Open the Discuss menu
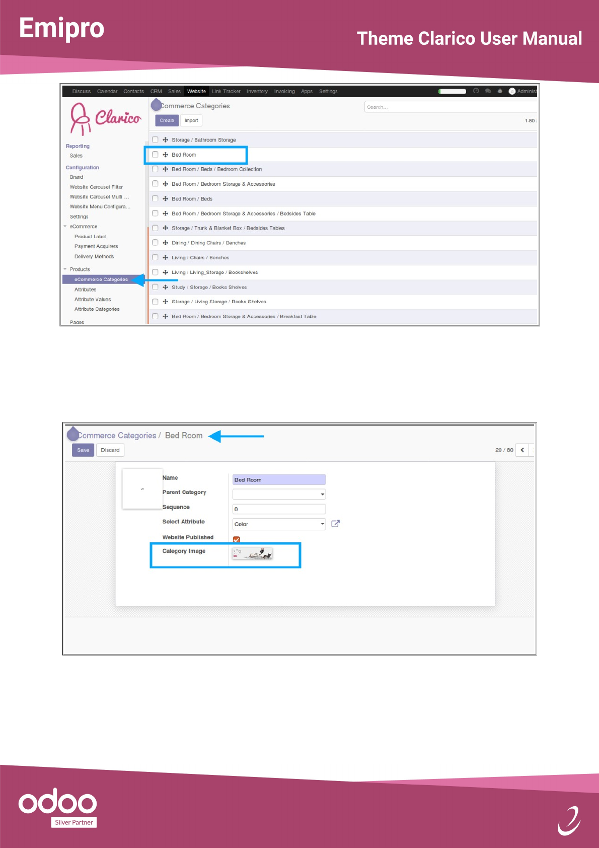Screen dimensions: 599x848 [82, 91]
